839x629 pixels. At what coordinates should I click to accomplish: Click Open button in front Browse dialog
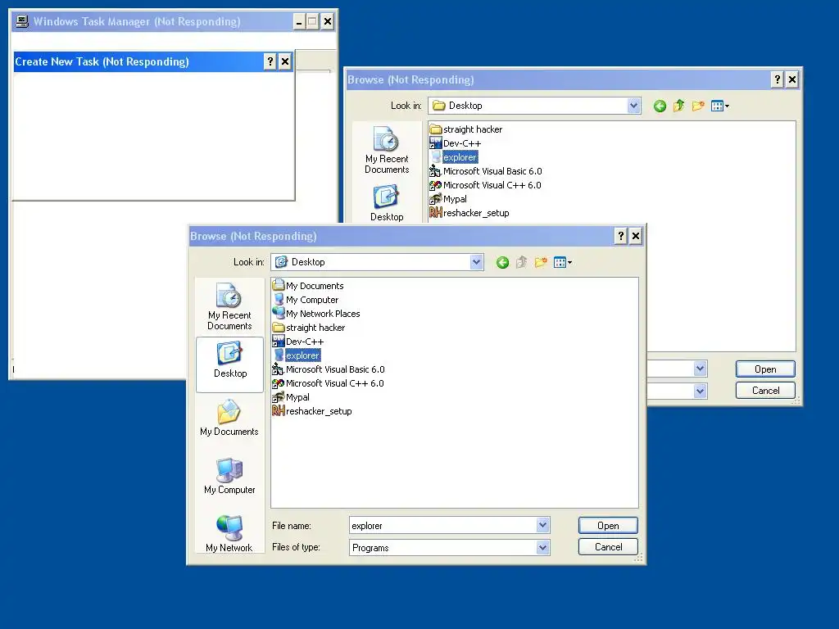[608, 525]
